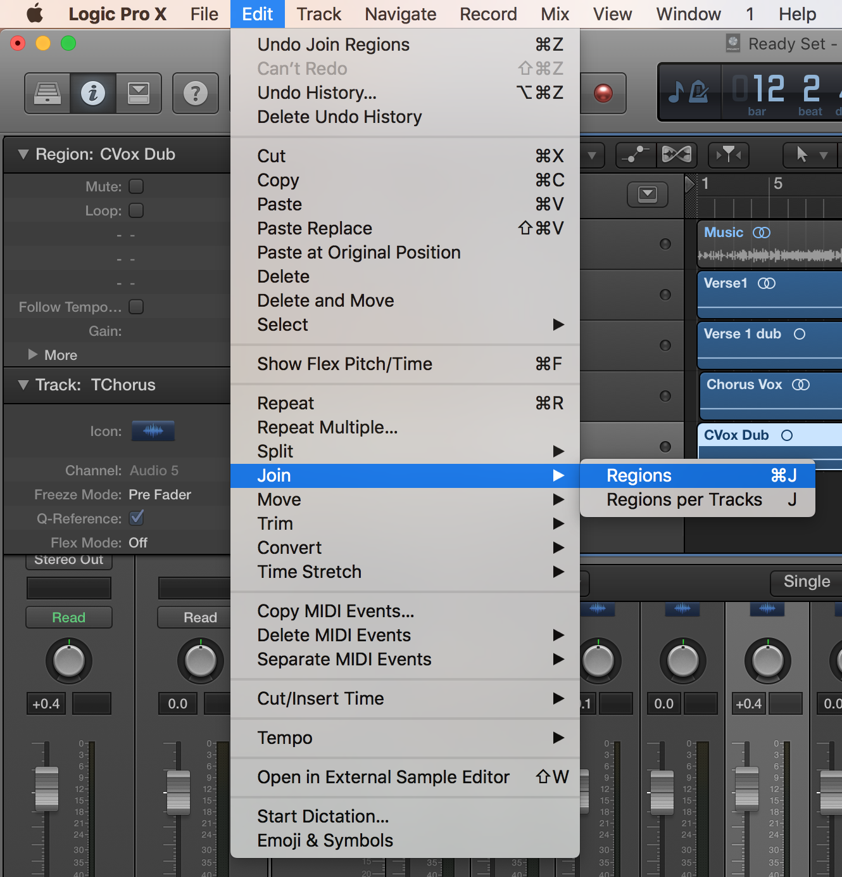Choose Repeat Multiple… menu entry
Screen dimensions: 842x877
pyautogui.click(x=405, y=427)
